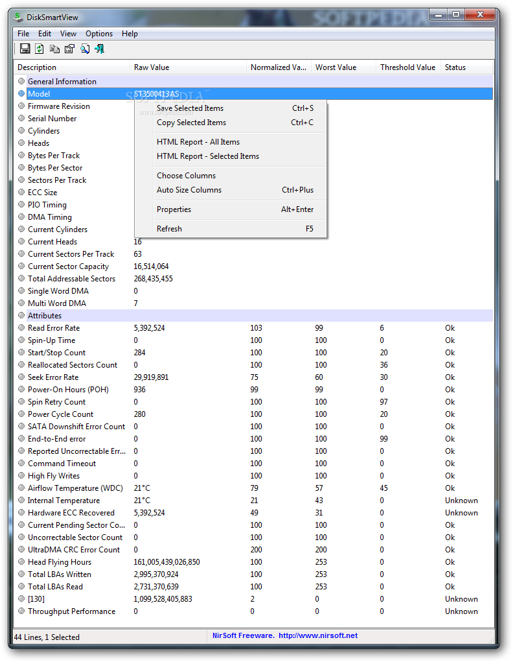Click the DiskSmartView title bar app icon
The image size is (513, 662).
tap(17, 18)
